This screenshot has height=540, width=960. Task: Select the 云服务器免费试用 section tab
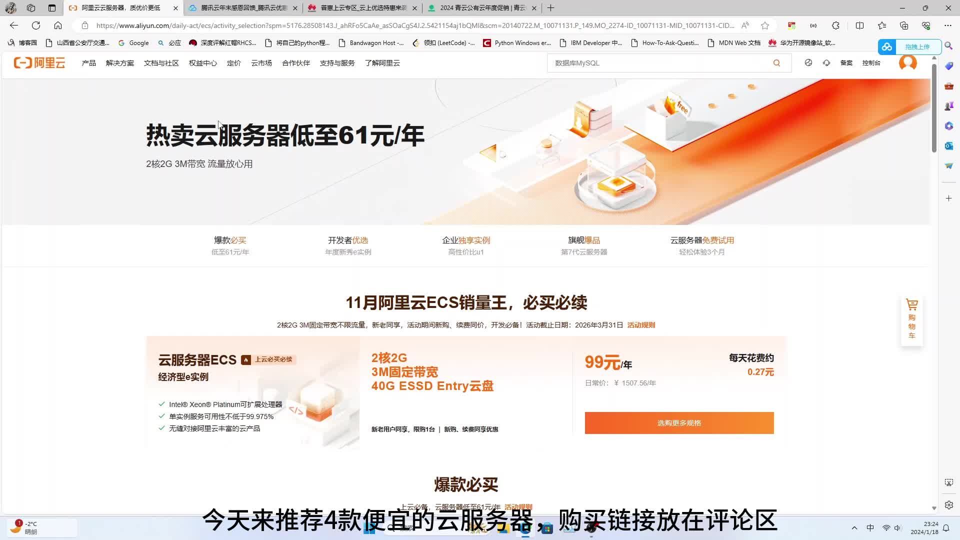(702, 245)
